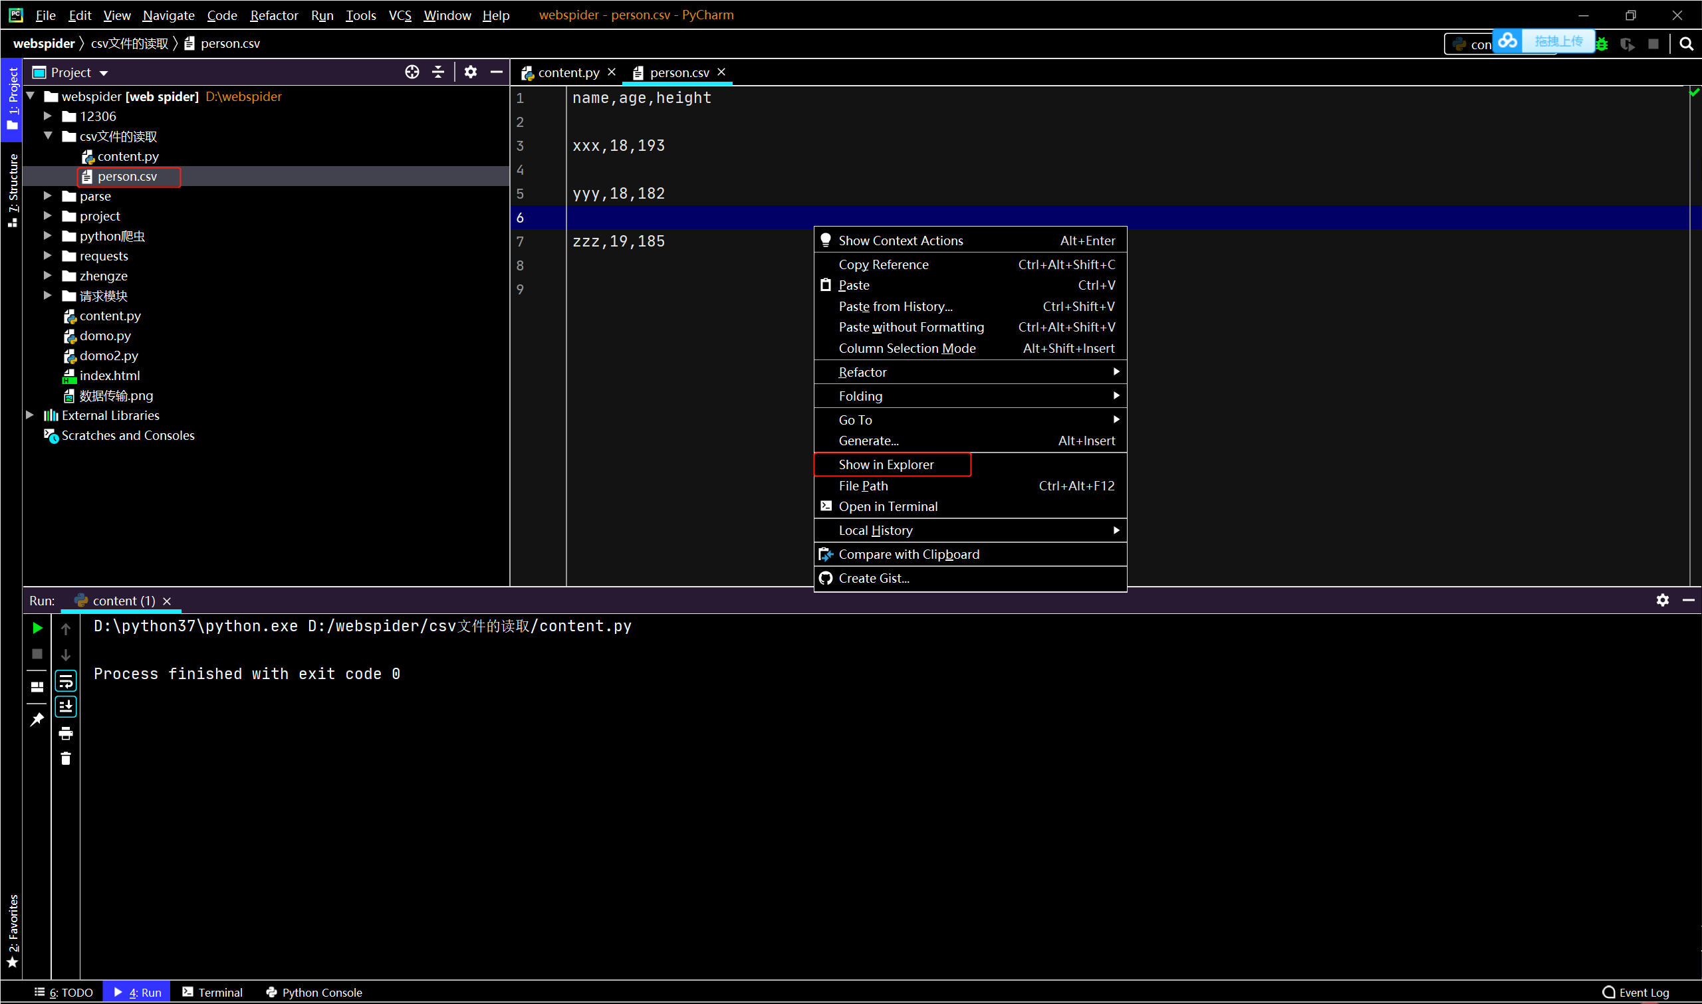Open the 6: TODO tool window
Screen dimensions: 1702x1004
click(x=64, y=992)
